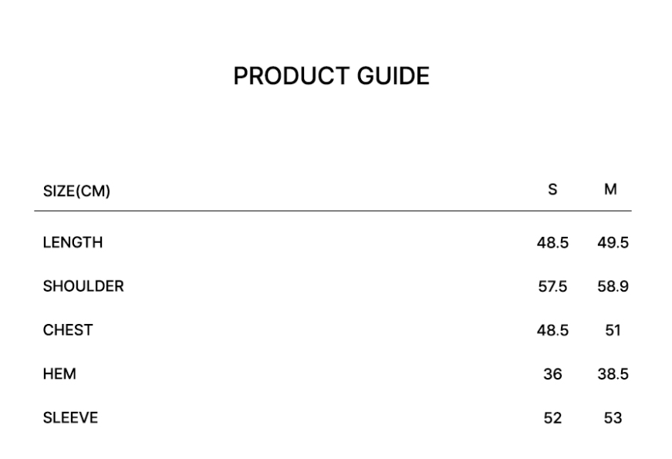Select the SIZE(CM) header label

[x=76, y=191]
